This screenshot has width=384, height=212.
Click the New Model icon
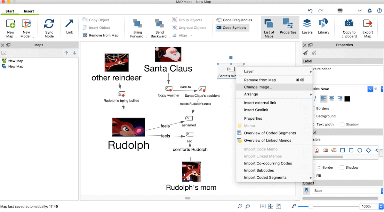coord(26,24)
